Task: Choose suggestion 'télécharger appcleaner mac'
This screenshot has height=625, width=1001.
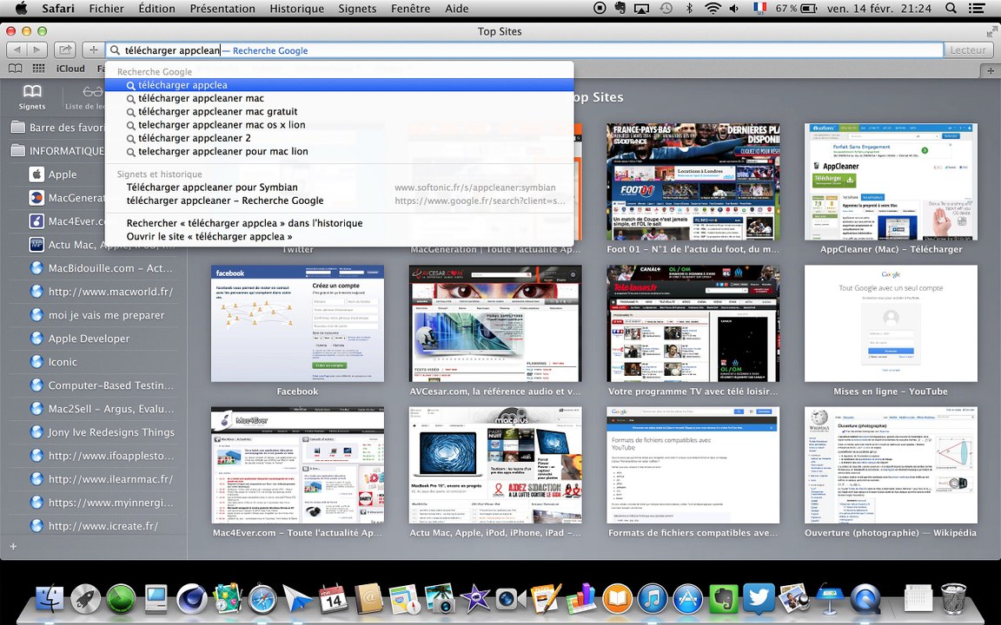Action: pos(339,98)
